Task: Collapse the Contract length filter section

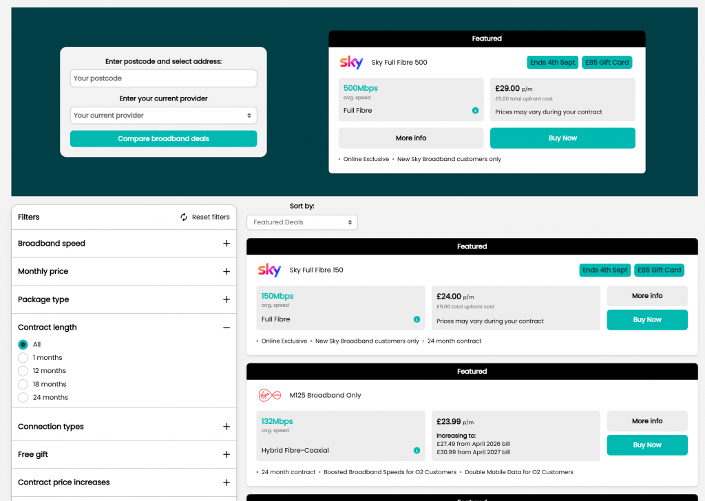Action: point(227,328)
